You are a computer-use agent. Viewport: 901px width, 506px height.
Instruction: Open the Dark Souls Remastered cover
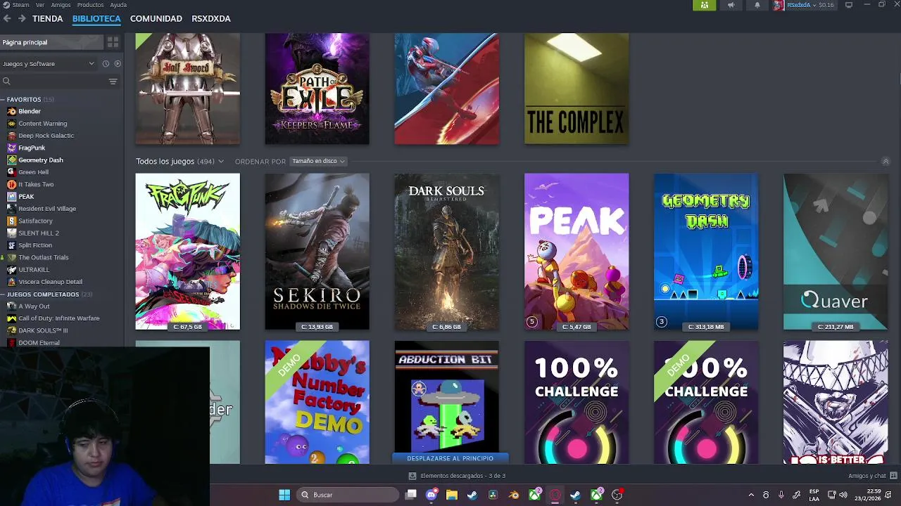[447, 252]
